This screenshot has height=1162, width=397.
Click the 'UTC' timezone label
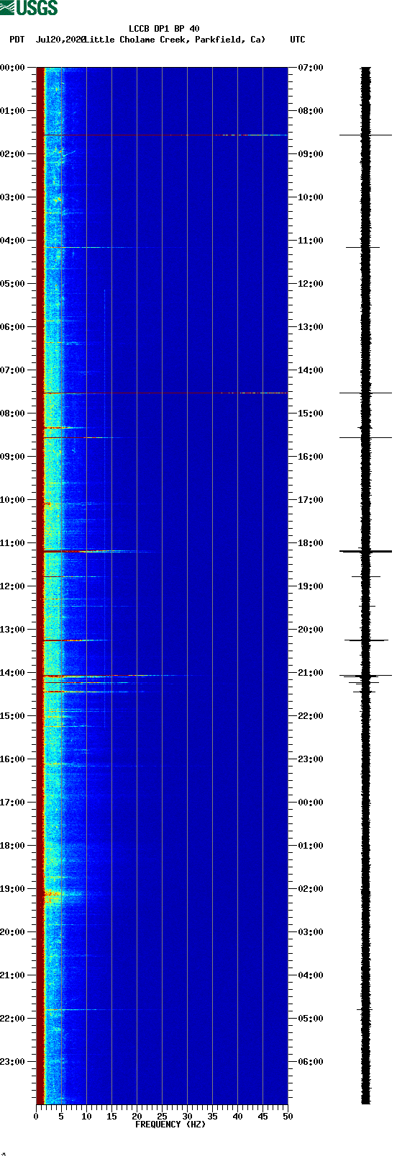click(297, 40)
